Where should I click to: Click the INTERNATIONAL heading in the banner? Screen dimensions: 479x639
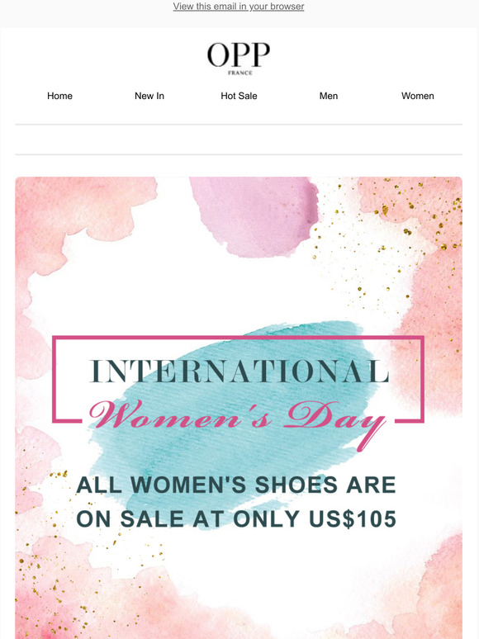point(239,372)
